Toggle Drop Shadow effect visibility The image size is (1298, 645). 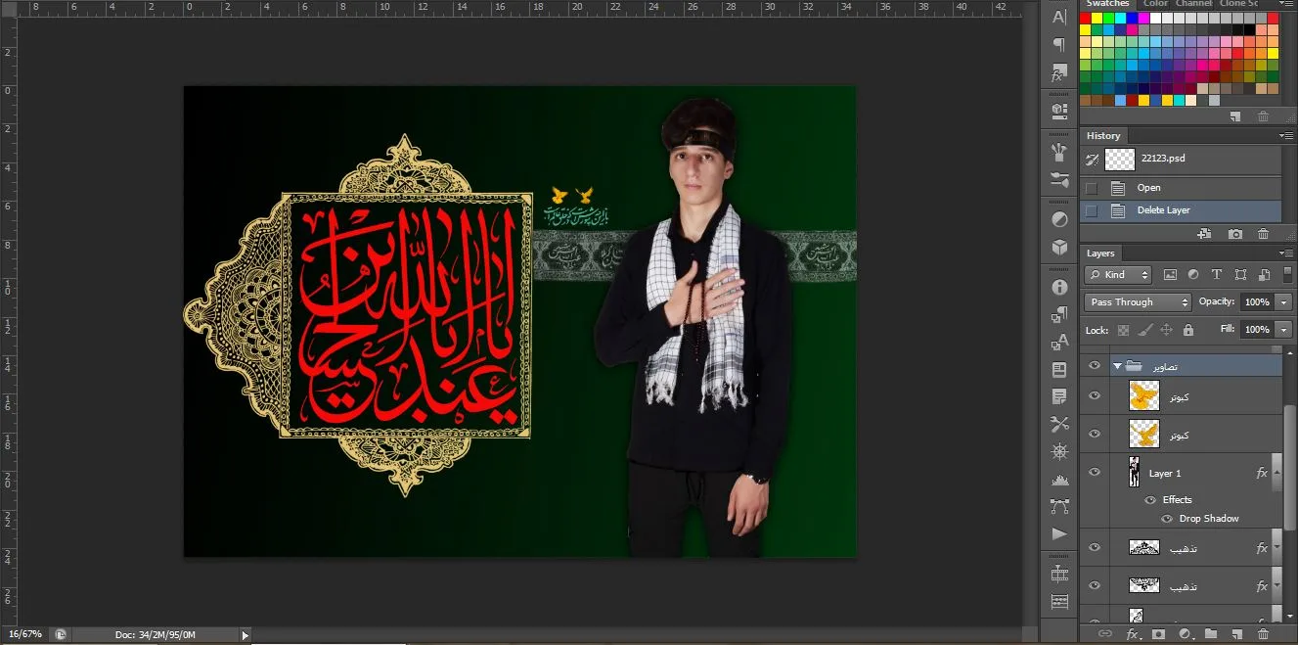click(x=1167, y=519)
